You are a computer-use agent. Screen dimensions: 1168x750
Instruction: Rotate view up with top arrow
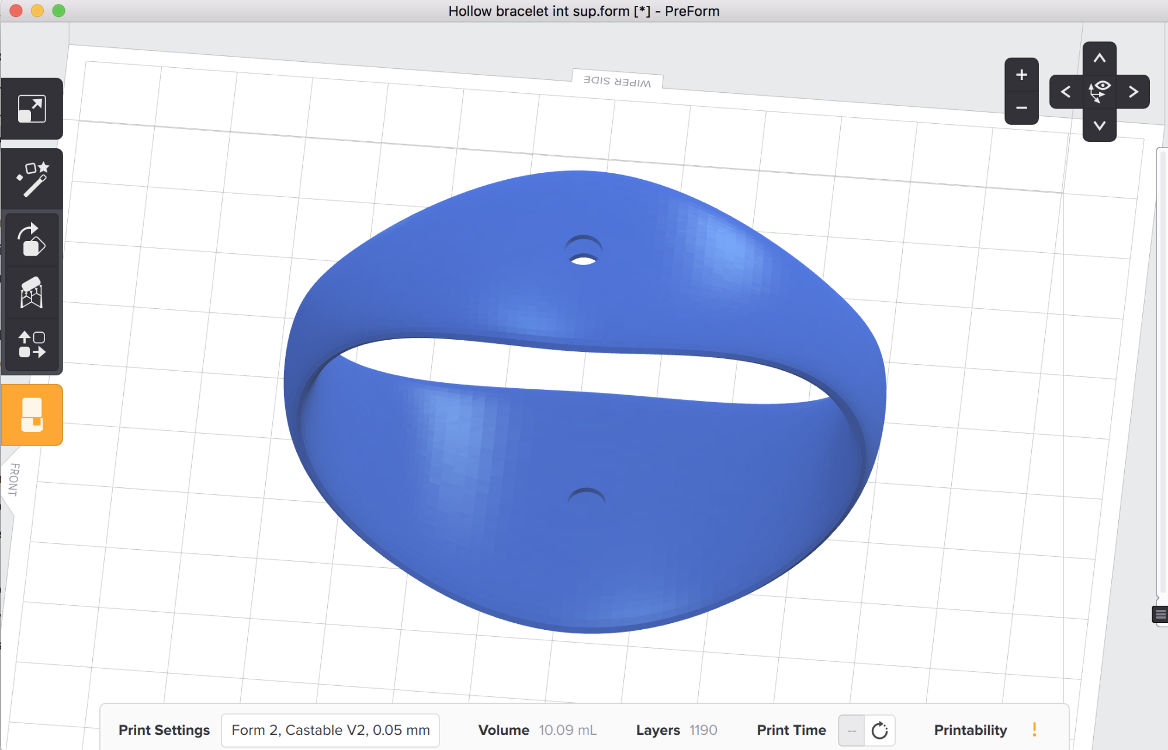point(1099,58)
